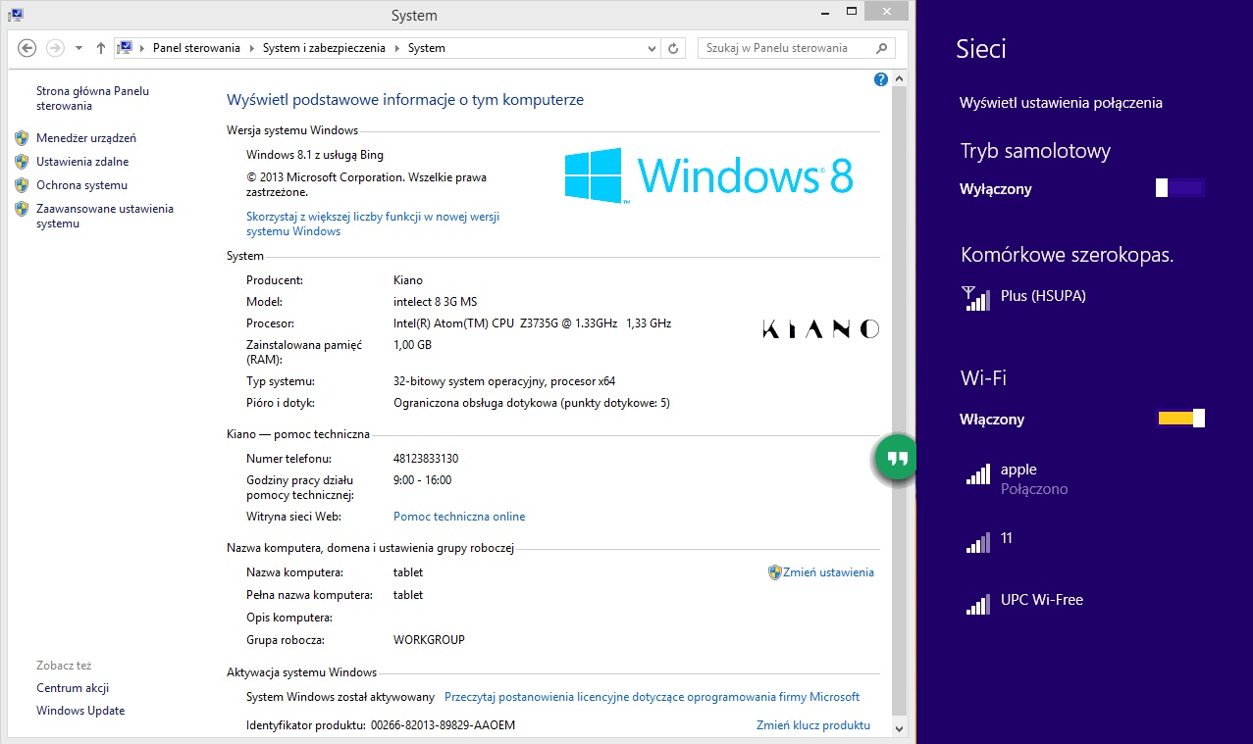Viewport: 1253px width, 744px height.
Task: Click the Windows 8 logo
Action: tap(708, 175)
